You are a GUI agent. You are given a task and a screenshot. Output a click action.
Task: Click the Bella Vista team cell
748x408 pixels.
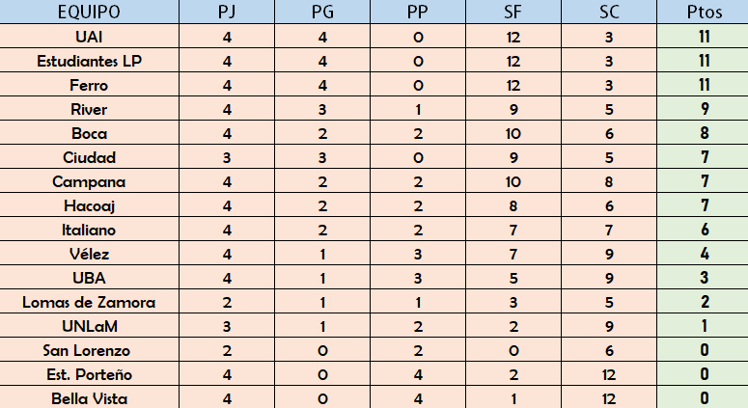click(89, 397)
